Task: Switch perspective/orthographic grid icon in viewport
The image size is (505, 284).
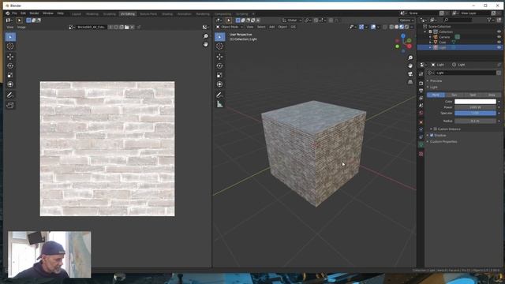Action: (x=410, y=82)
